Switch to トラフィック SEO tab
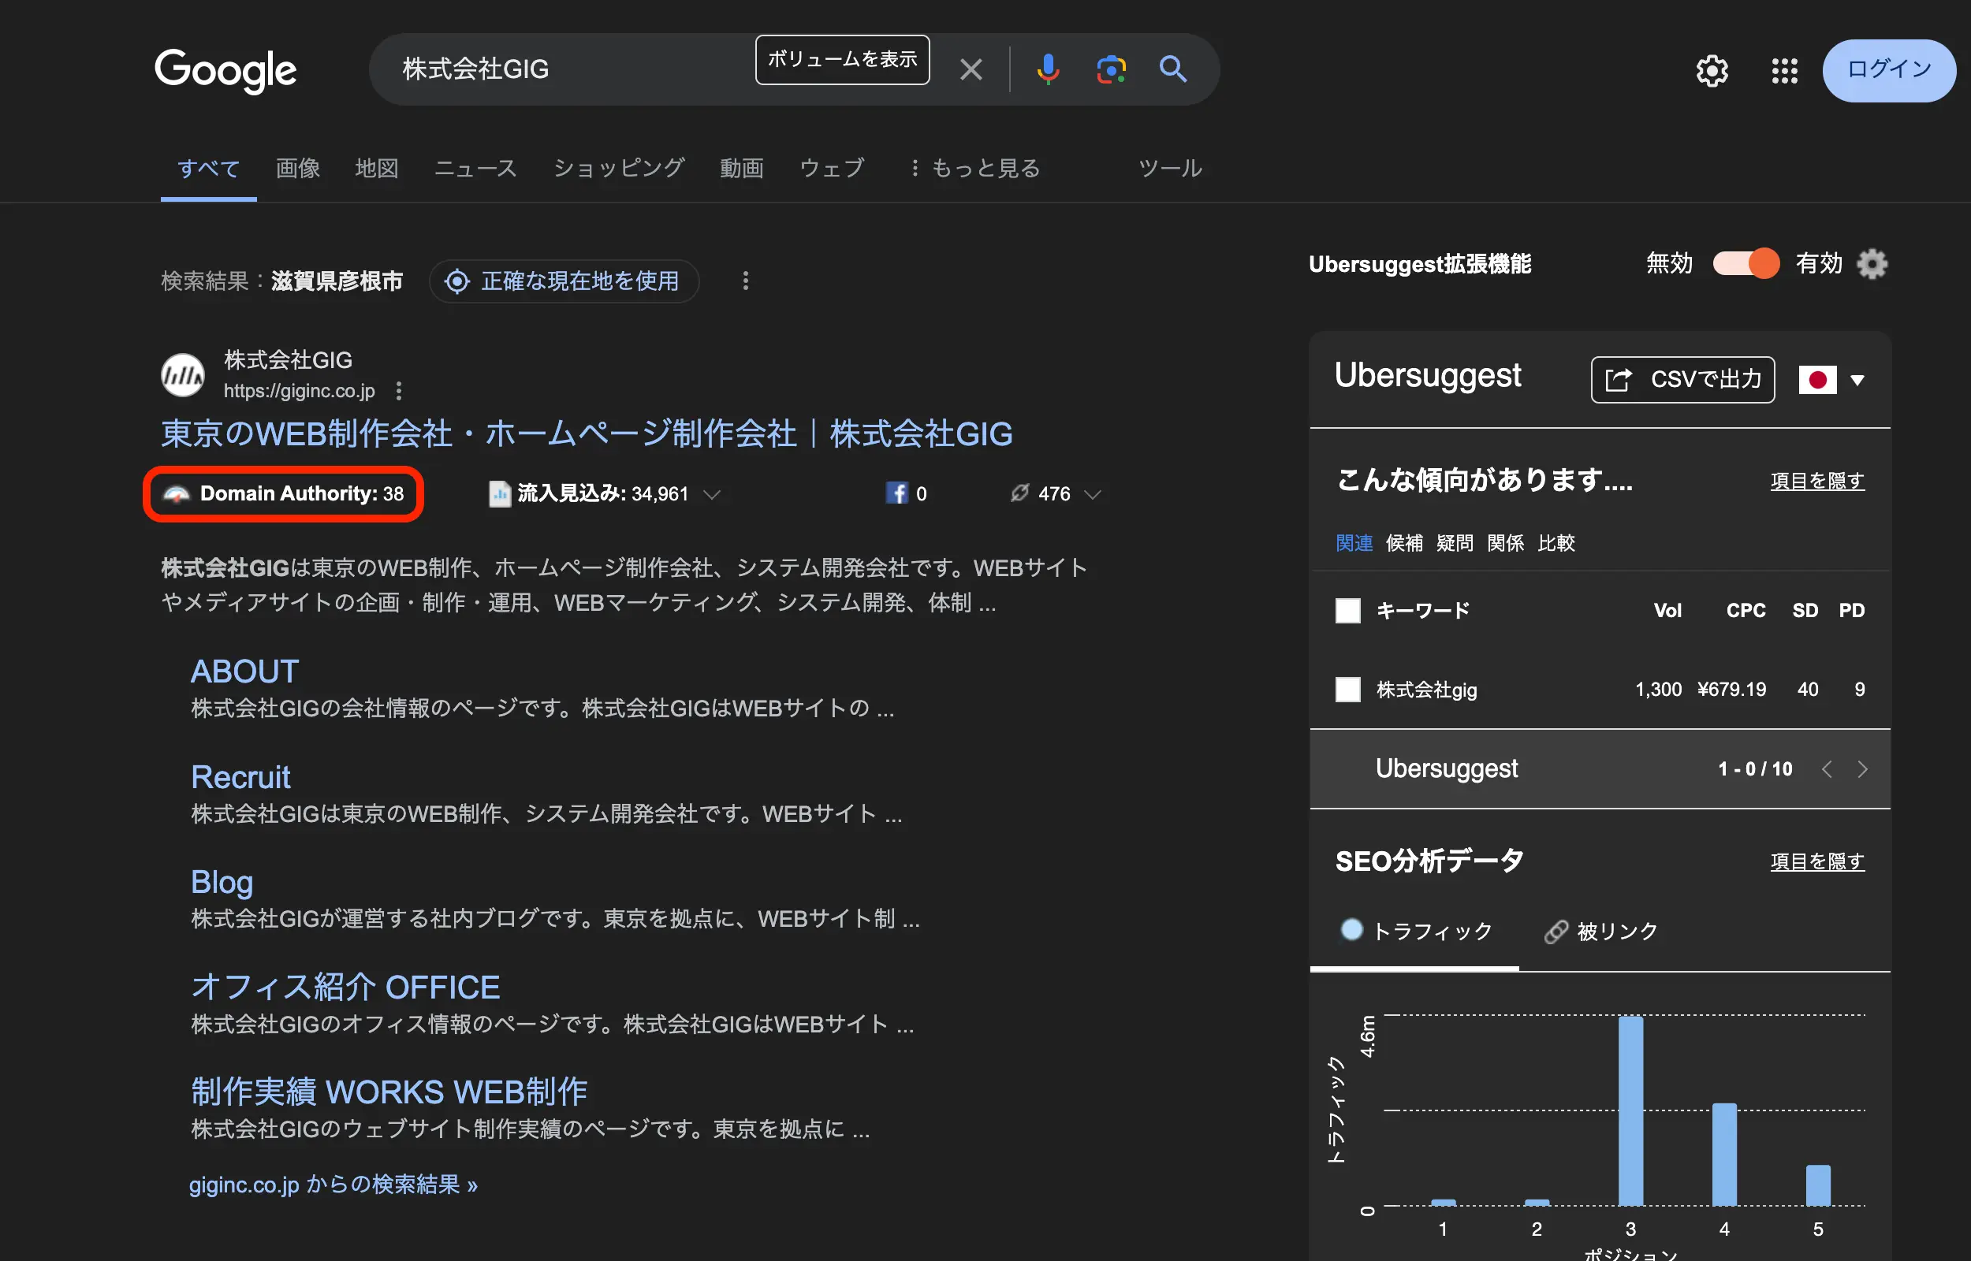The height and width of the screenshot is (1261, 1971). [x=1416, y=931]
